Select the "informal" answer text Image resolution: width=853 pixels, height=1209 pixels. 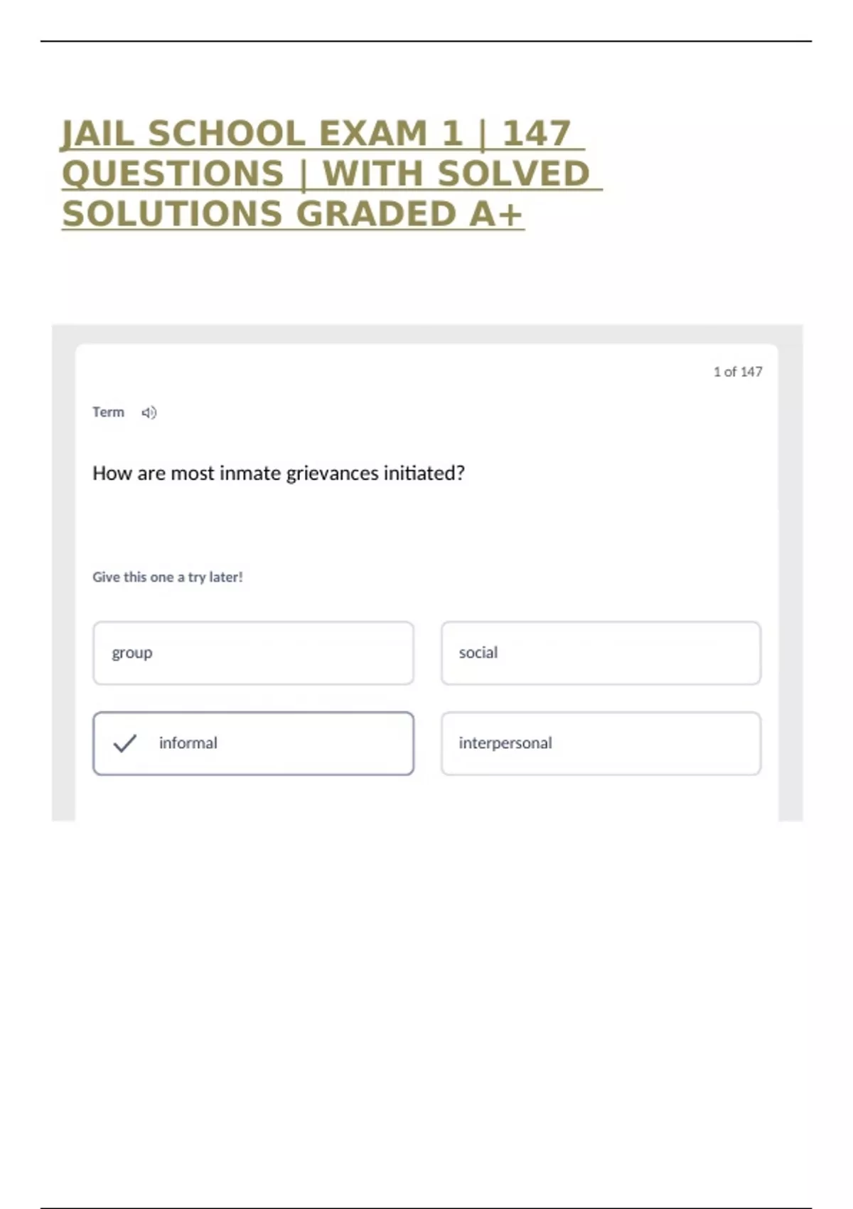pyautogui.click(x=188, y=743)
